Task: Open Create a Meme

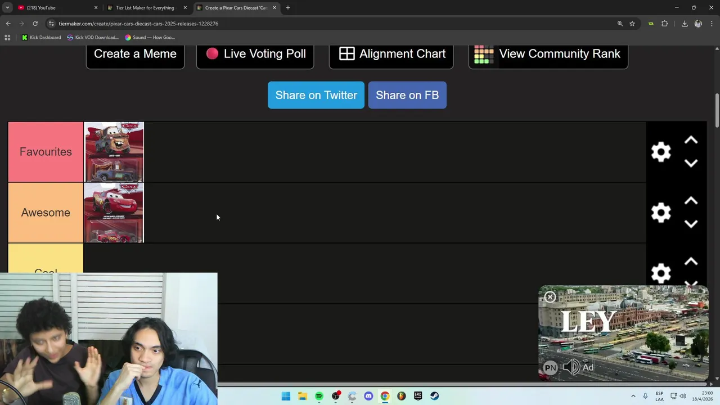Action: click(135, 54)
